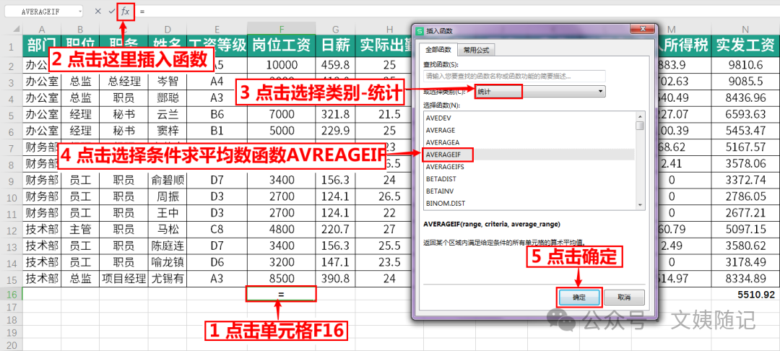This screenshot has width=780, height=351.
Task: Select column F header
Action: (281, 29)
